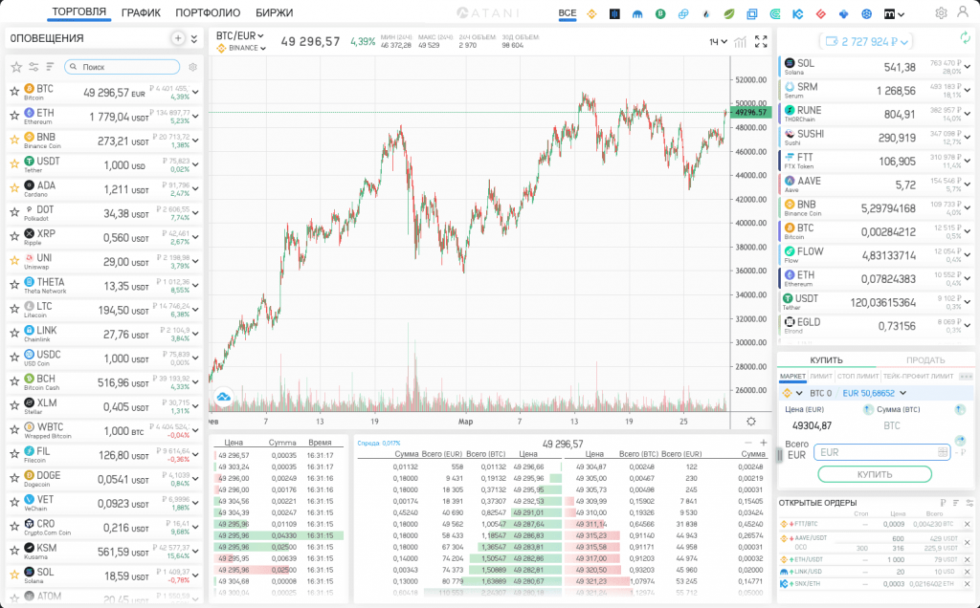Viewport: 980px width, 608px height.
Task: Select the Bitfinex green leaf exchange icon
Action: pyautogui.click(x=728, y=13)
